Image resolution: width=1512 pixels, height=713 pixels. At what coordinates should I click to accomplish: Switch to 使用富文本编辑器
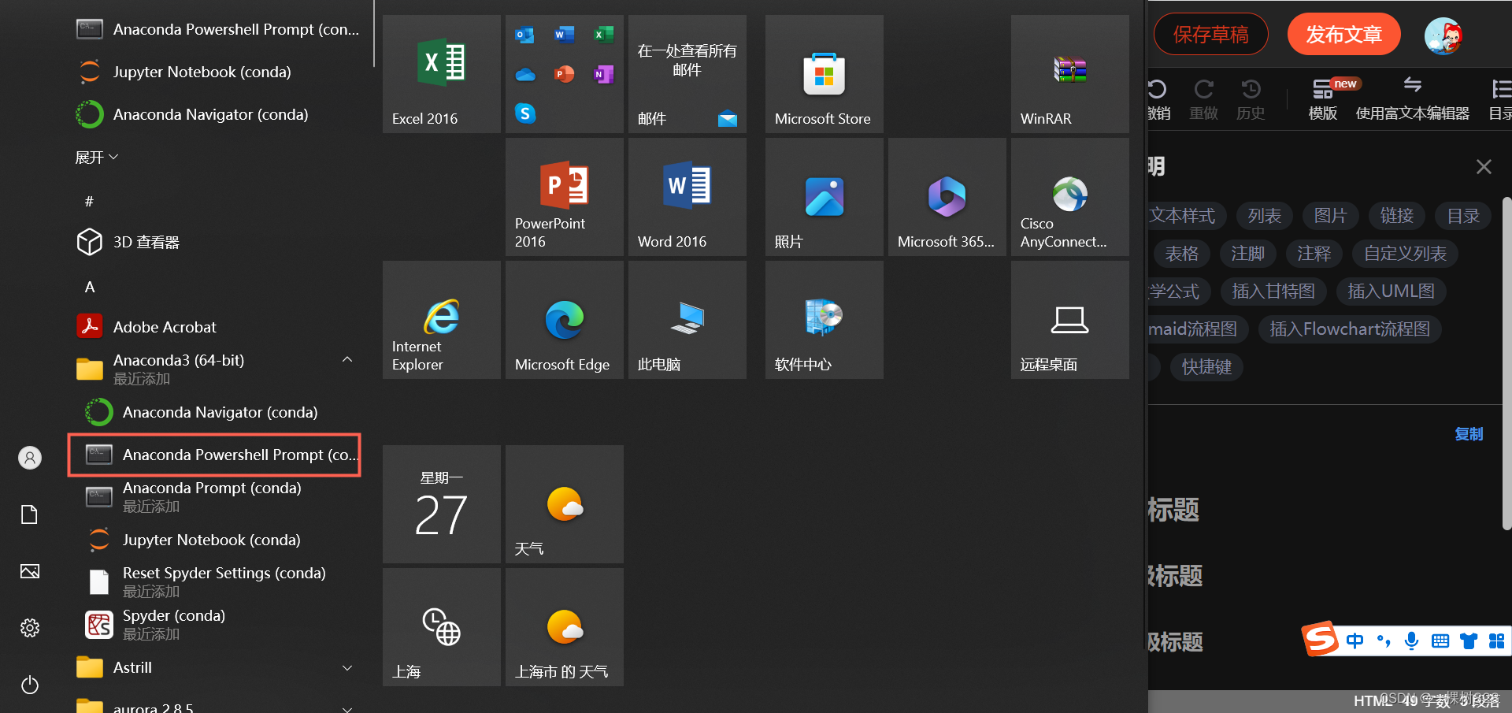point(1413,99)
